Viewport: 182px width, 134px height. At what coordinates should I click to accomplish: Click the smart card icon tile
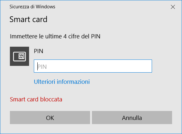[19, 56]
